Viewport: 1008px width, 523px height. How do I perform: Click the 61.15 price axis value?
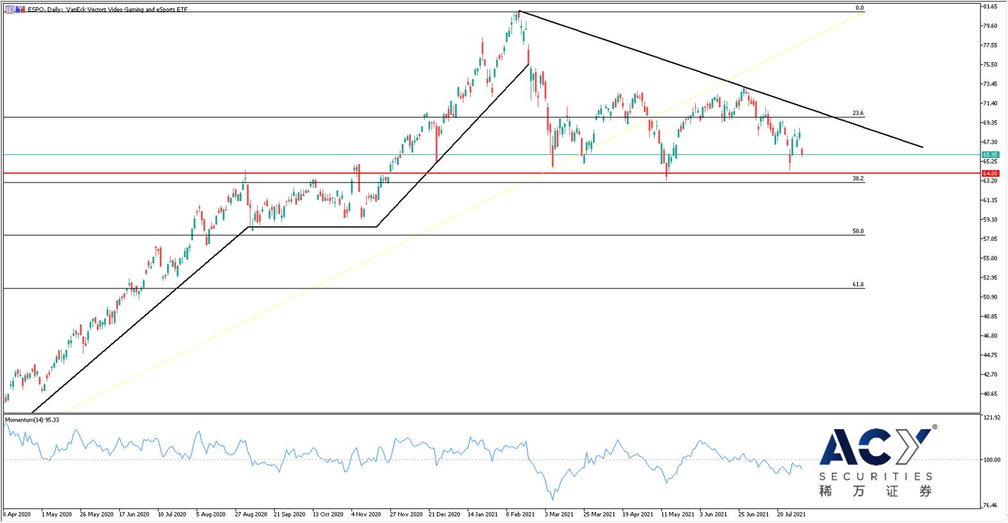[x=990, y=200]
